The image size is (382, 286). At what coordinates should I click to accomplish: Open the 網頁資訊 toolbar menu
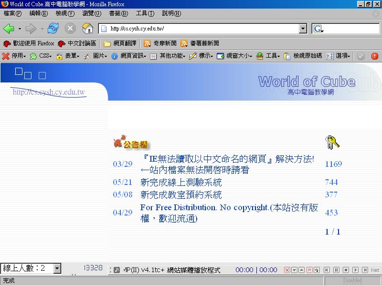(x=128, y=56)
